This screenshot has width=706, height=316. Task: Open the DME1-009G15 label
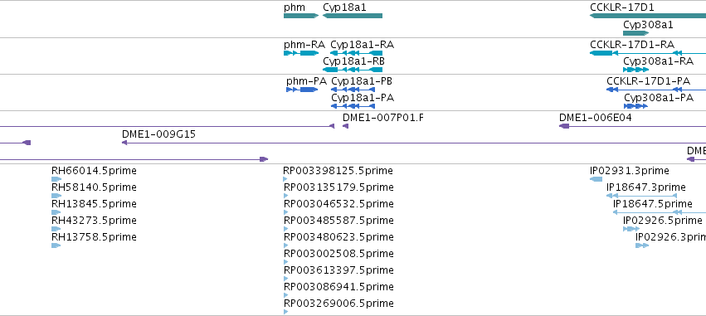pos(158,134)
